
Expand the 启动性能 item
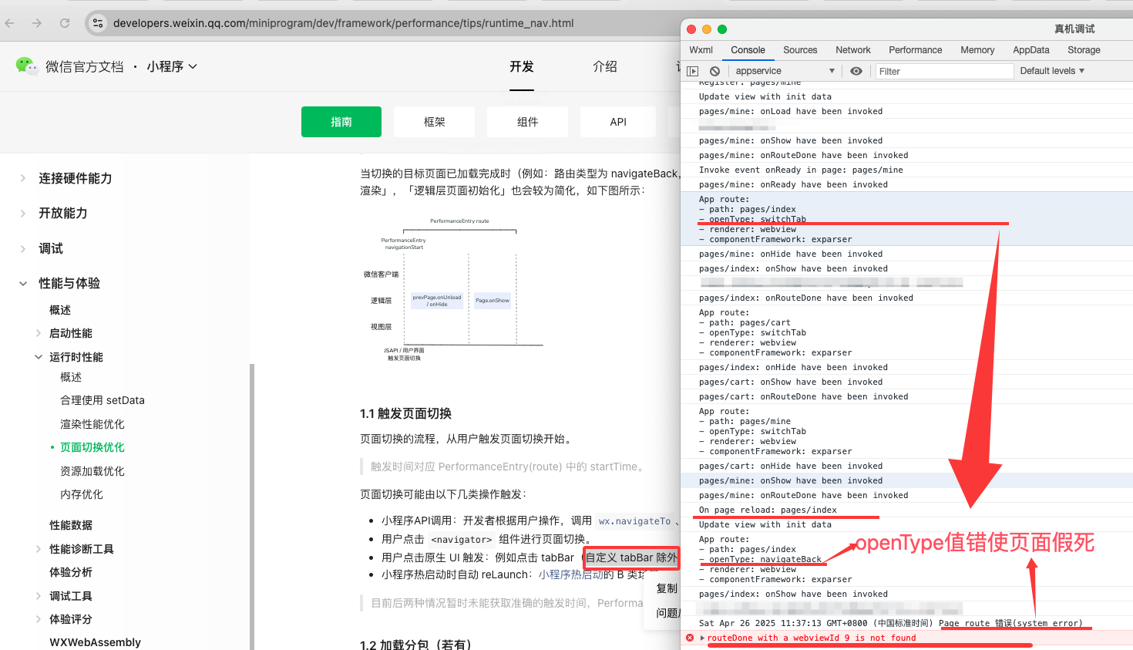tap(39, 333)
